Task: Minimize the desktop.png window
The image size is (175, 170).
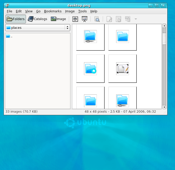Action: [x=151, y=5]
